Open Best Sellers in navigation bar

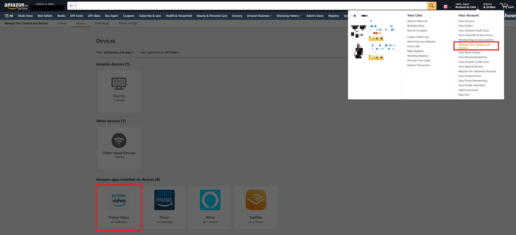(x=45, y=16)
